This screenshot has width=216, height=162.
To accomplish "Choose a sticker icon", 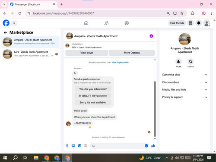I will (x=79, y=146).
